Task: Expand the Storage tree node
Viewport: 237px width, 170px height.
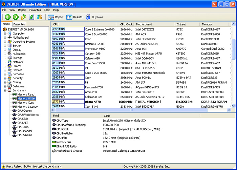Action: (x=5, y=58)
